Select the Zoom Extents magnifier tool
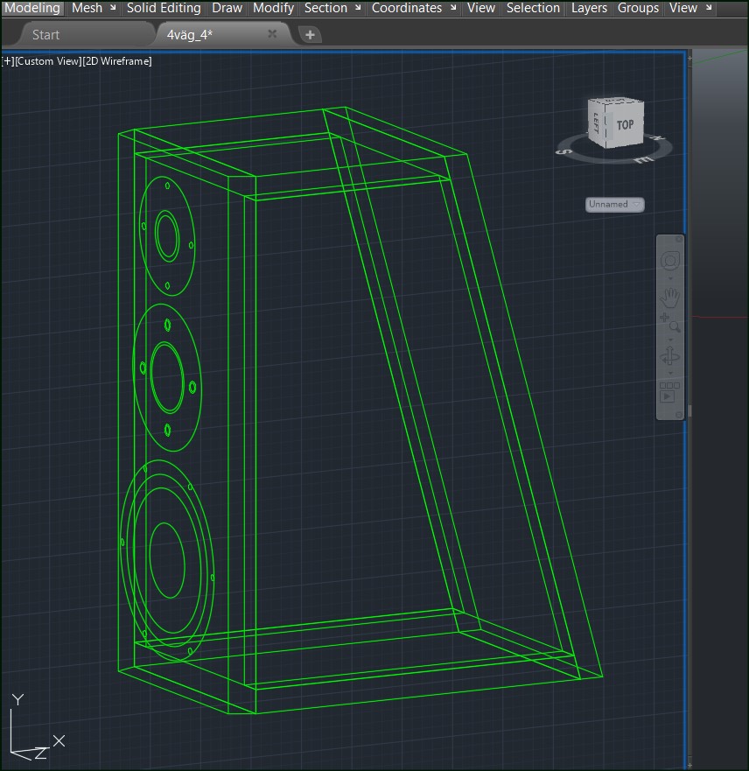 pos(670,323)
